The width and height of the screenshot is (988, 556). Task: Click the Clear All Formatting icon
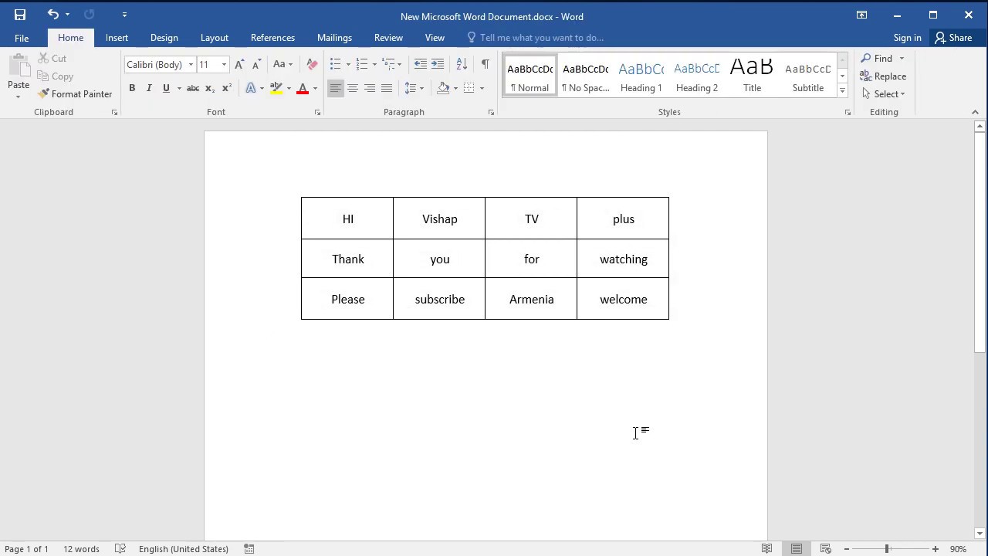[x=312, y=64]
